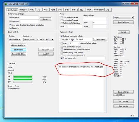Click the log box scroll-down arrow
This screenshot has height=122, width=139.
click(x=105, y=111)
